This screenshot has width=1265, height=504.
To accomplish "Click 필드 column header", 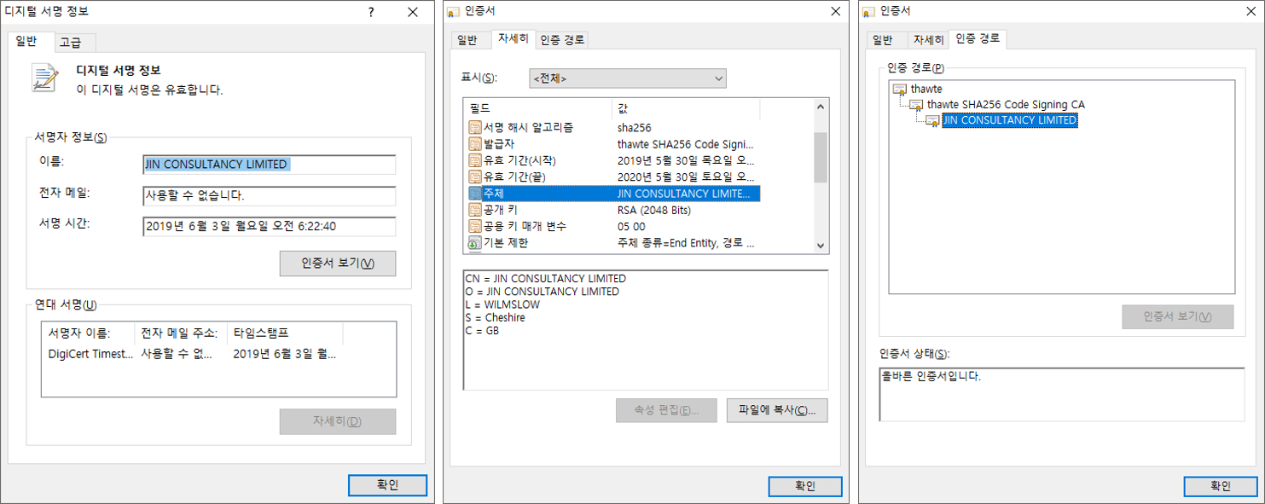I will coord(538,109).
